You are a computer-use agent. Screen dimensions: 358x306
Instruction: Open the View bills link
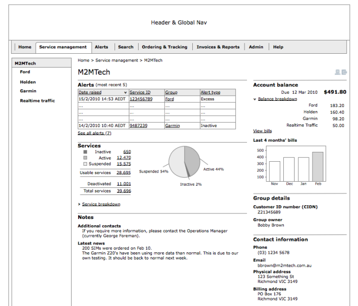tap(262, 131)
